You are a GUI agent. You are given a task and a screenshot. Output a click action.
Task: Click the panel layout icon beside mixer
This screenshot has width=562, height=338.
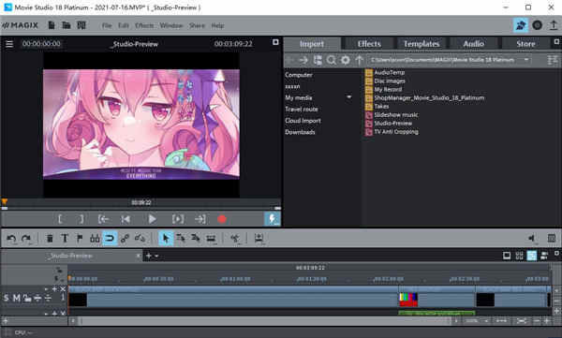pos(552,238)
